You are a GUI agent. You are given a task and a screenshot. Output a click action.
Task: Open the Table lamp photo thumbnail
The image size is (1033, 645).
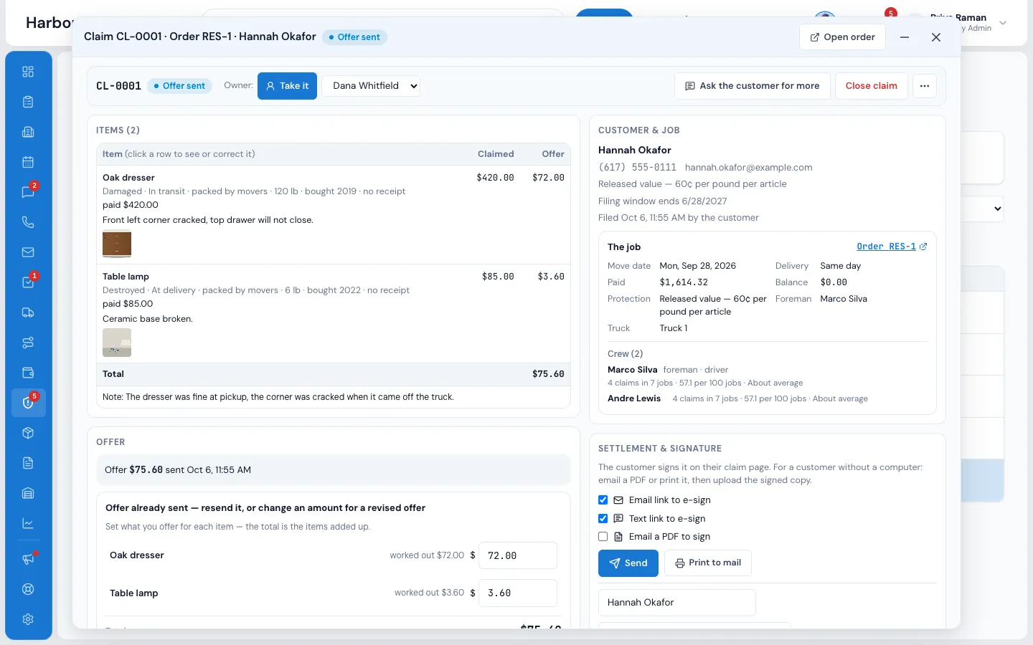(x=117, y=343)
